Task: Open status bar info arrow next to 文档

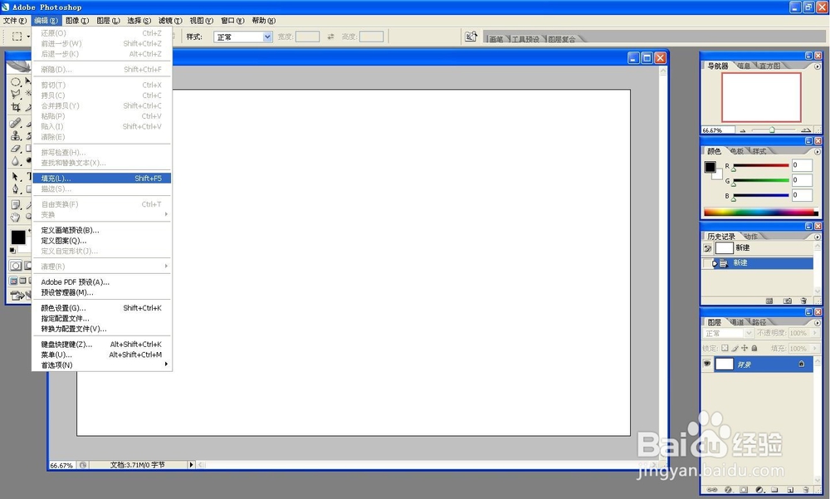Action: point(191,465)
